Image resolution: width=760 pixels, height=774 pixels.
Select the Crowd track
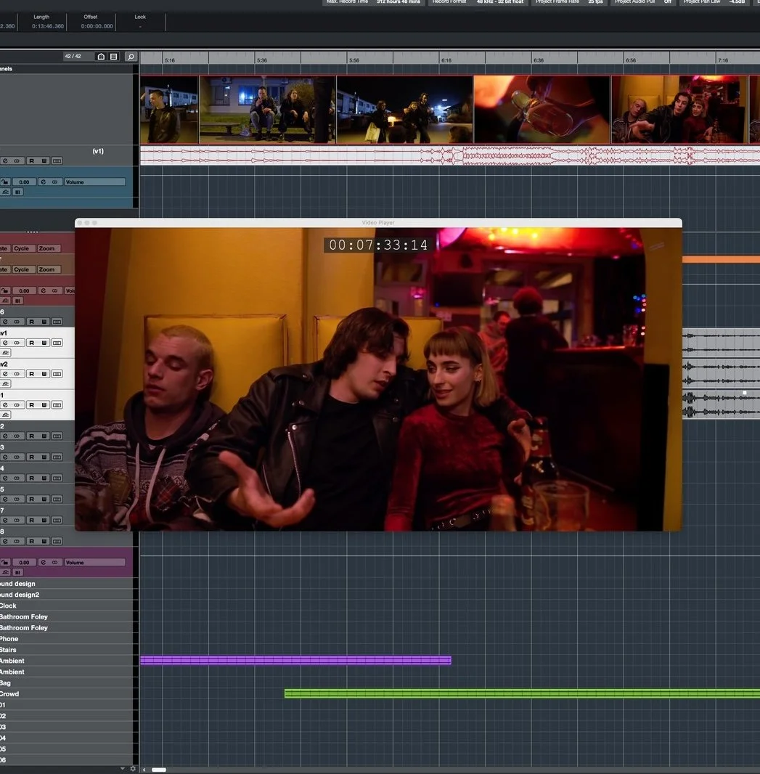point(67,694)
